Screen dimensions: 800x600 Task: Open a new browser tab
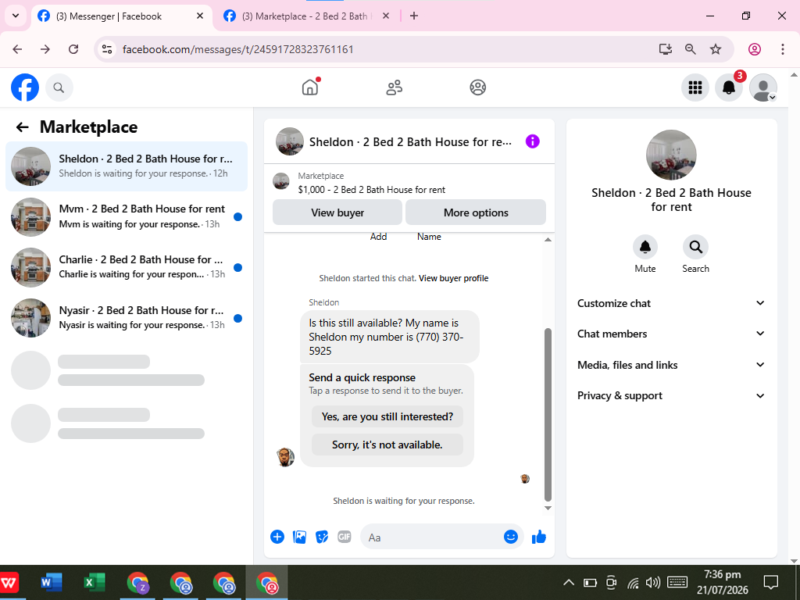point(414,16)
